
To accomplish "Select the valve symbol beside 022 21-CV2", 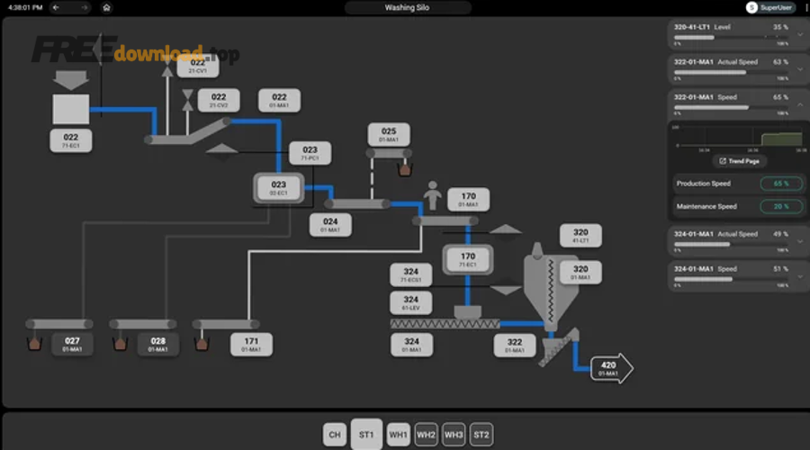I will click(x=187, y=100).
